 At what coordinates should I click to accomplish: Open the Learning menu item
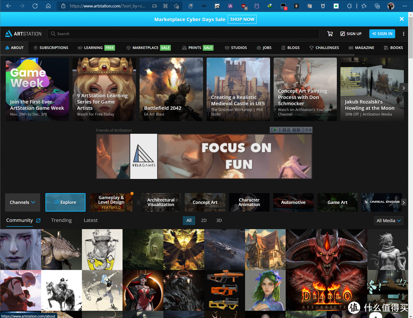pyautogui.click(x=96, y=48)
